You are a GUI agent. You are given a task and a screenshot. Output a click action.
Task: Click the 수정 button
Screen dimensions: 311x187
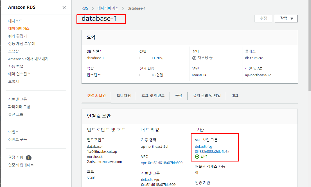263,19
